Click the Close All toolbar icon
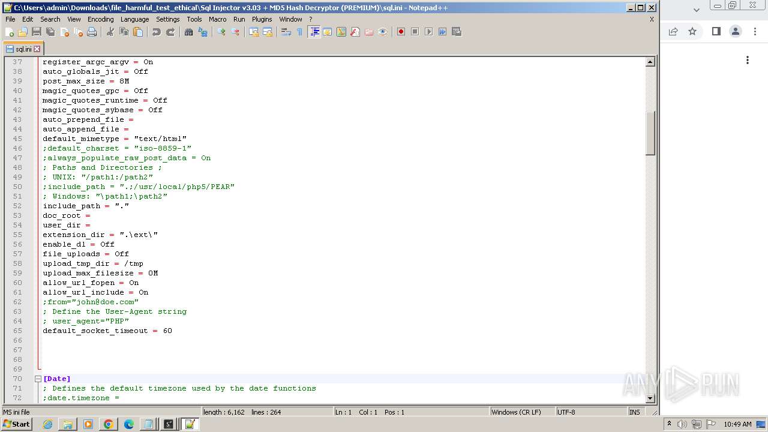768x432 pixels. (x=78, y=32)
